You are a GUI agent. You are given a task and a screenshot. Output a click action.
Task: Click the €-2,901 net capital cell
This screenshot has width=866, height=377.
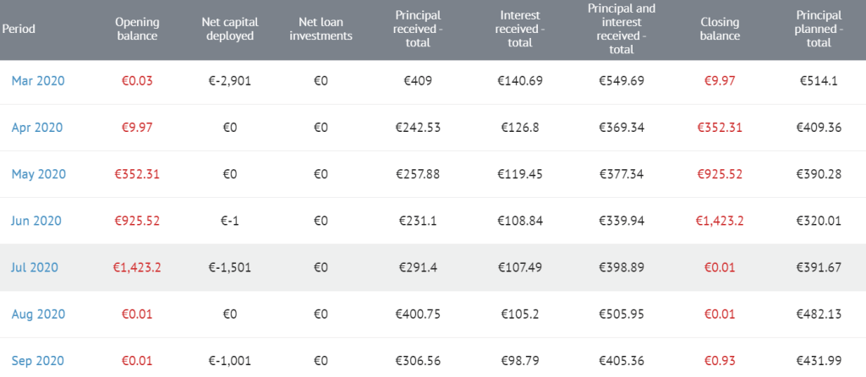(230, 81)
